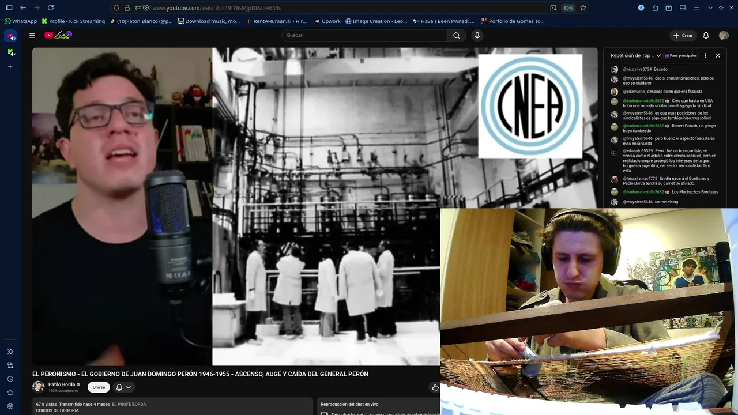Add new sidebar panel with plus icon
Screen dimensions: 738x415
click(x=10, y=66)
